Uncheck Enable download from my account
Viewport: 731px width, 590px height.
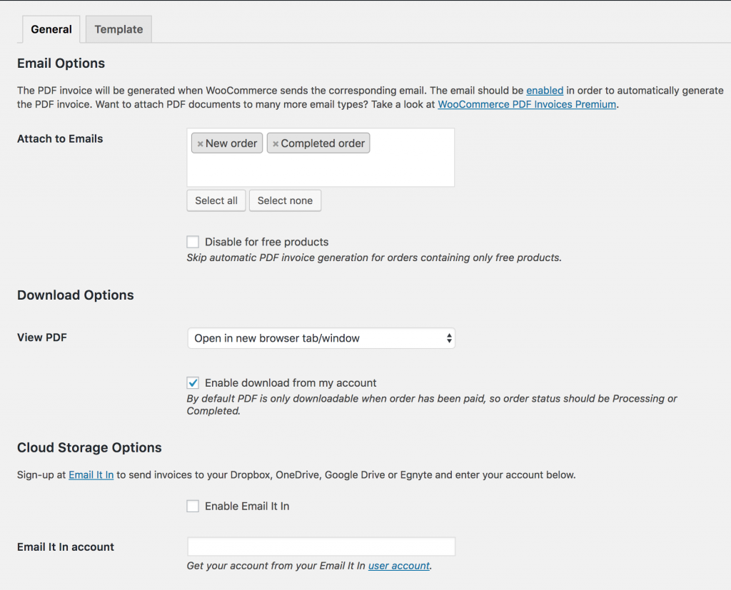(x=193, y=382)
